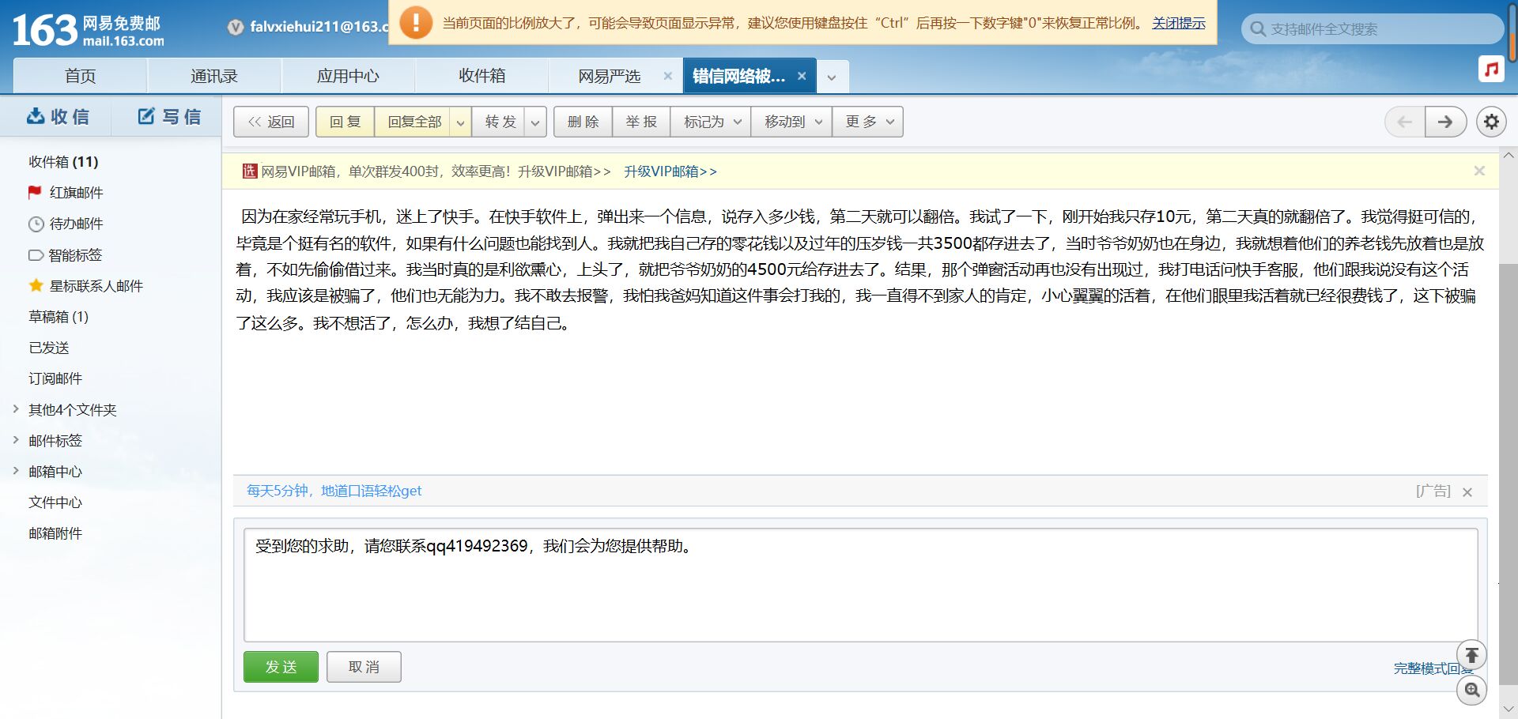This screenshot has width=1518, height=719.
Task: Switch to the 通讯录 tab
Action: pyautogui.click(x=214, y=77)
